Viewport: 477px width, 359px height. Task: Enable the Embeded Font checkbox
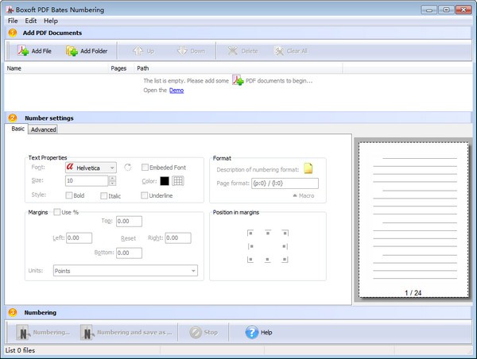(145, 168)
